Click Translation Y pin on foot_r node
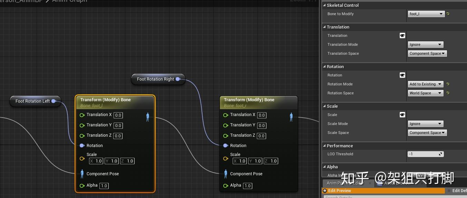 point(225,125)
